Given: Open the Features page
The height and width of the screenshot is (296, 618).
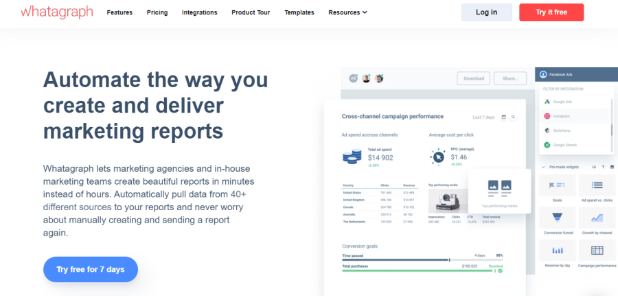Looking at the screenshot, I should [x=119, y=12].
